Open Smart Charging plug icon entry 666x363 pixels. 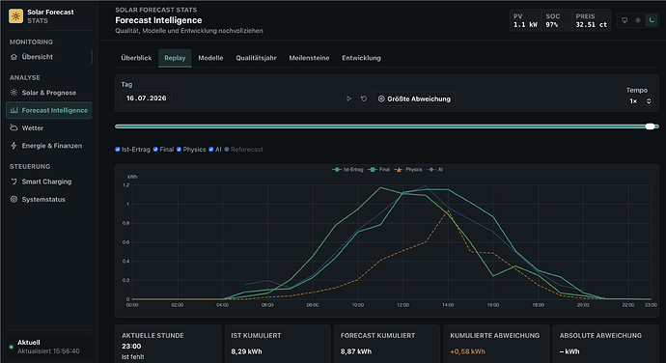click(x=14, y=181)
